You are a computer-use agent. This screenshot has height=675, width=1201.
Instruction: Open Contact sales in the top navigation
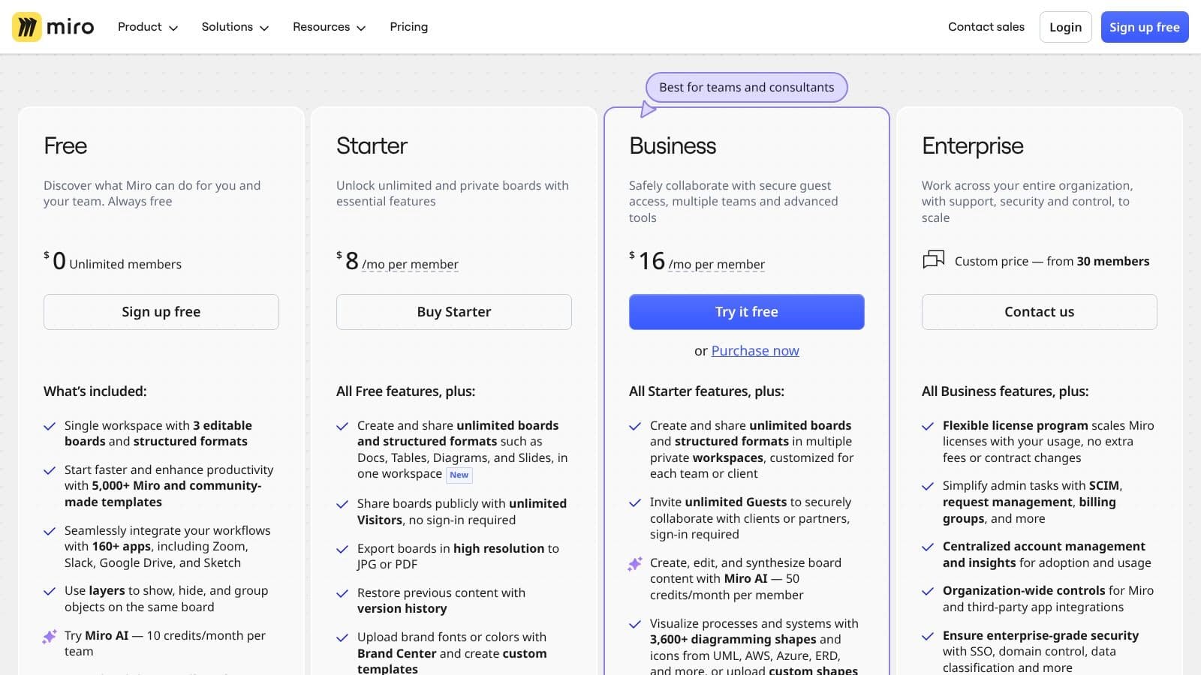point(986,27)
